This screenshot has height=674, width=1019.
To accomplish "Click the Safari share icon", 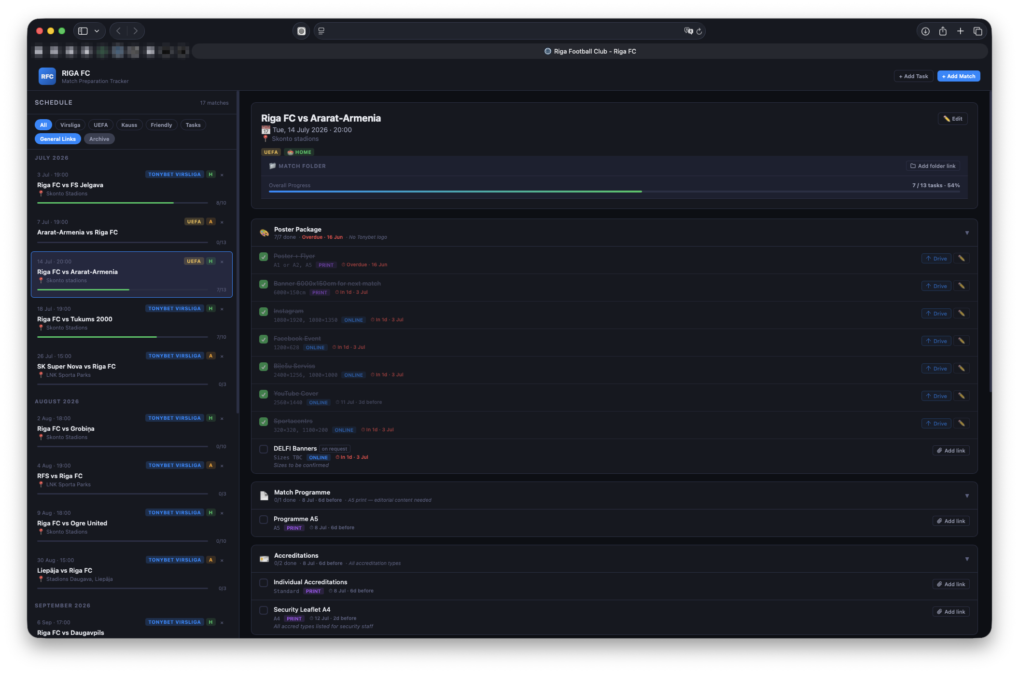I will point(943,31).
